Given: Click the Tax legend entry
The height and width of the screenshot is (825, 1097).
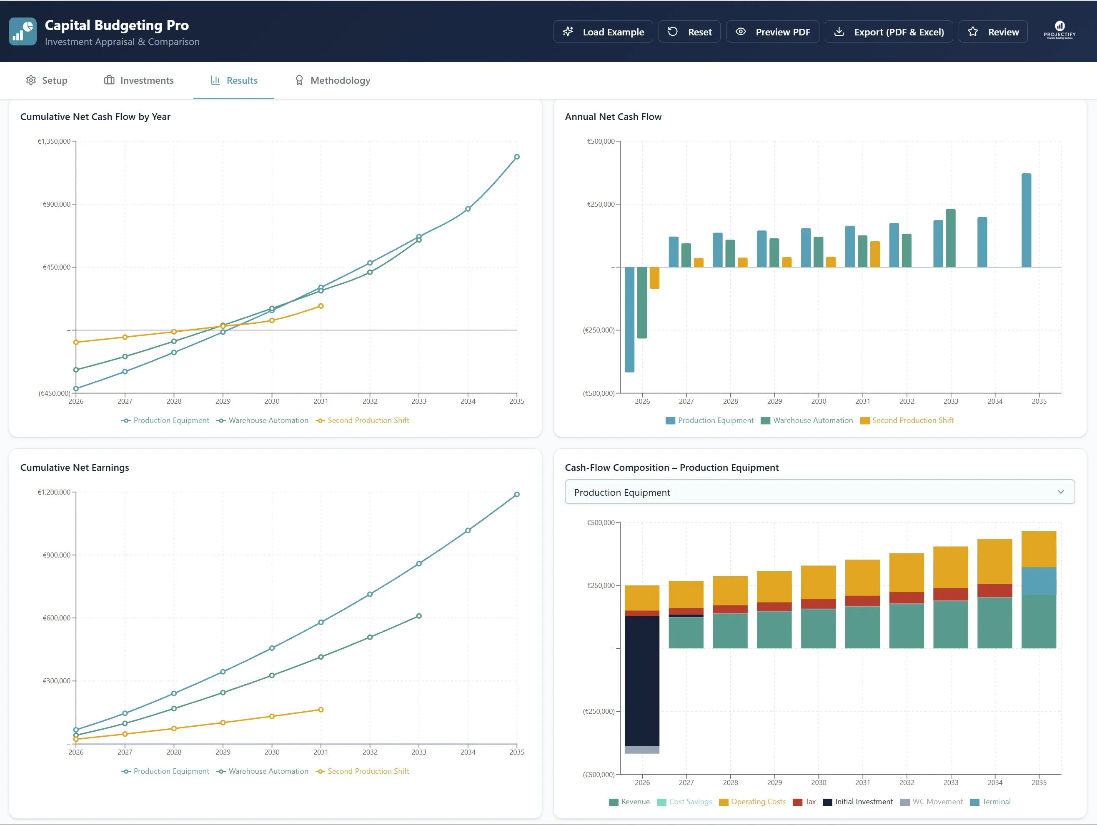Looking at the screenshot, I should point(804,802).
